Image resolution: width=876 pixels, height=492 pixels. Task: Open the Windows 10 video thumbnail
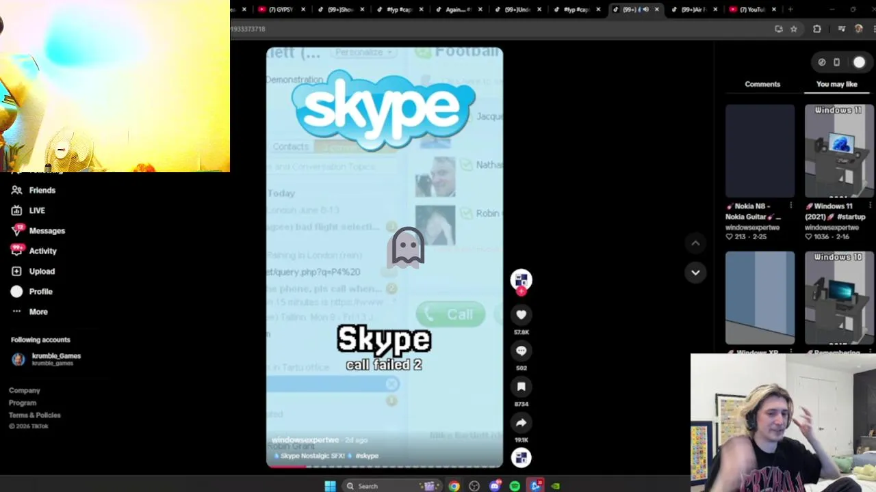(839, 298)
